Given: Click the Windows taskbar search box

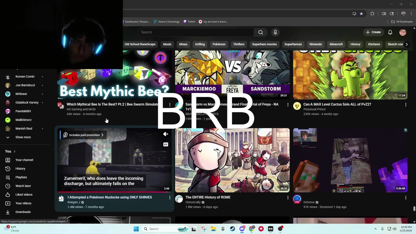Looking at the screenshot, I should 166,229.
